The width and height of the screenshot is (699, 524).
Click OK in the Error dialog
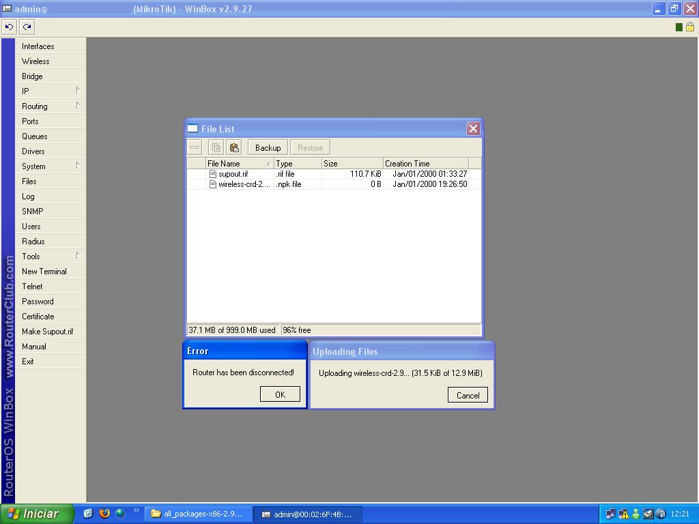pos(280,394)
